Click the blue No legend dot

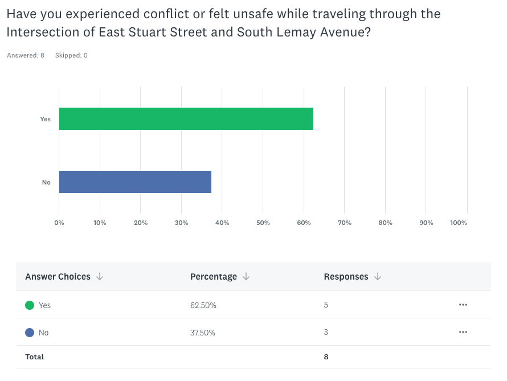pos(30,333)
